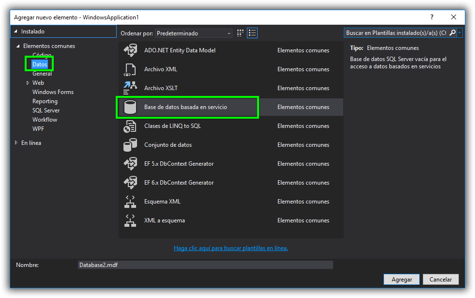This screenshot has height=298, width=475.
Task: Click the search magnifier icon
Action: [452, 33]
